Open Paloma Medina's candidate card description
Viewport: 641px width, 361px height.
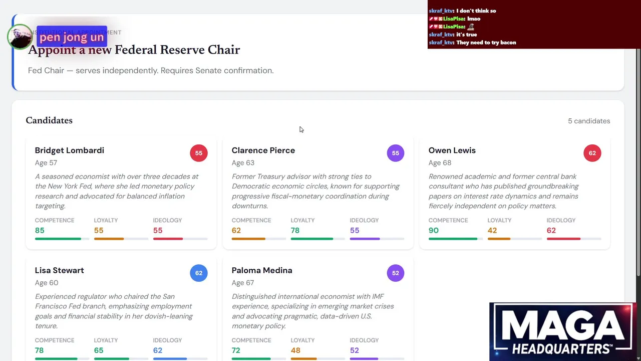pyautogui.click(x=312, y=311)
